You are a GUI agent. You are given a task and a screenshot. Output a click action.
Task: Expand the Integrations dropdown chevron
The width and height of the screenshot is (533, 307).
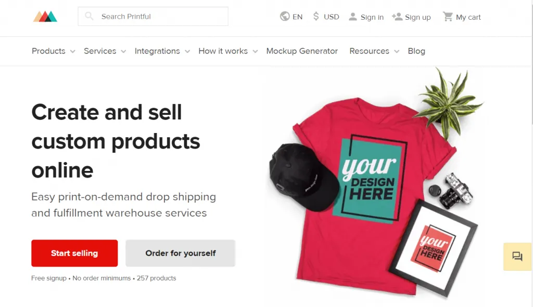187,51
